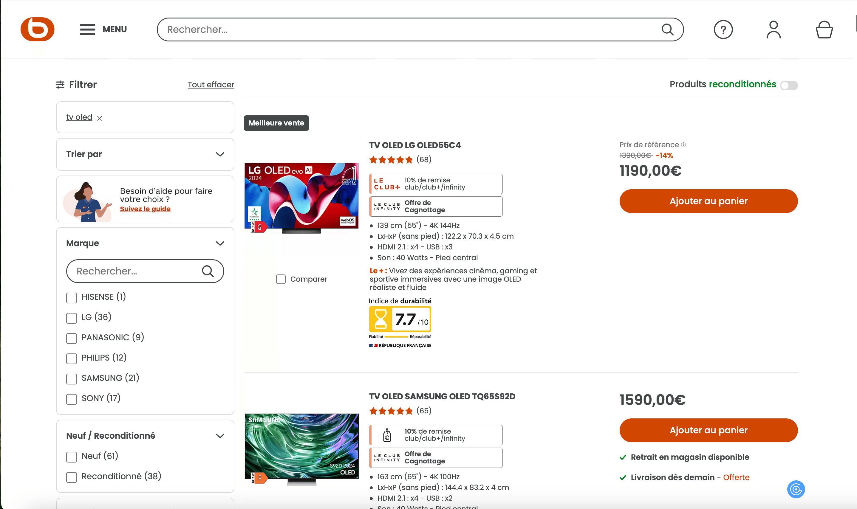Toggle Produits reconditionnés switch
The height and width of the screenshot is (509, 857).
789,86
